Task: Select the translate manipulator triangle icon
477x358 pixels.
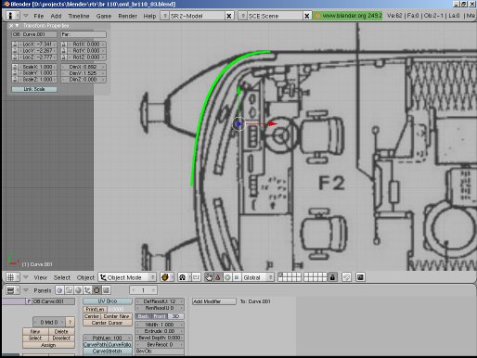Action: pyautogui.click(x=218, y=277)
